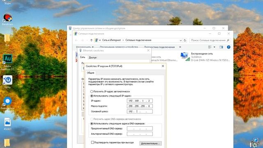Expand the « breadcrumb overflow in address bar
Viewport: 263px width, 148px height.
[x=100, y=40]
